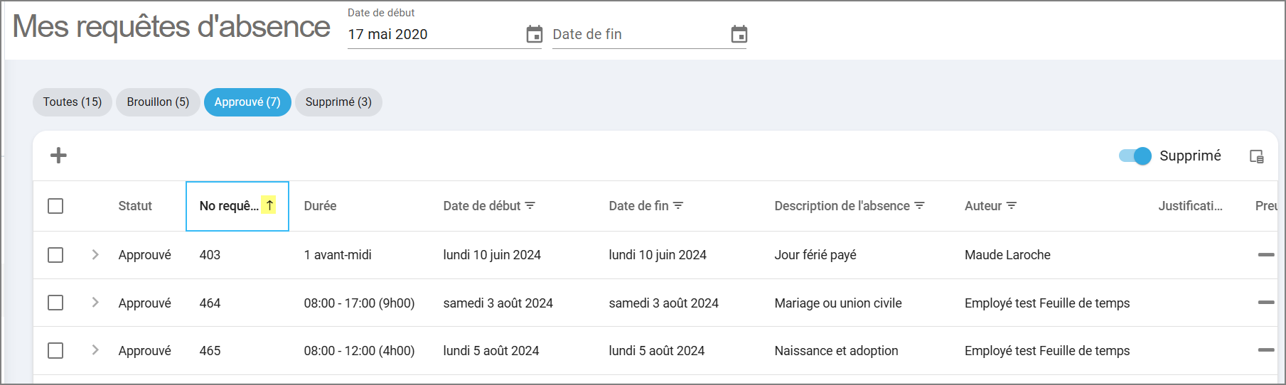Sort by the No requête column header
The height and width of the screenshot is (385, 1286).
tap(229, 206)
